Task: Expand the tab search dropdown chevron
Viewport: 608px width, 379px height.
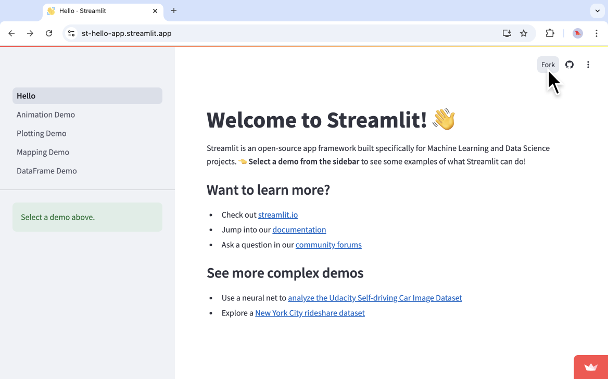Action: click(597, 10)
